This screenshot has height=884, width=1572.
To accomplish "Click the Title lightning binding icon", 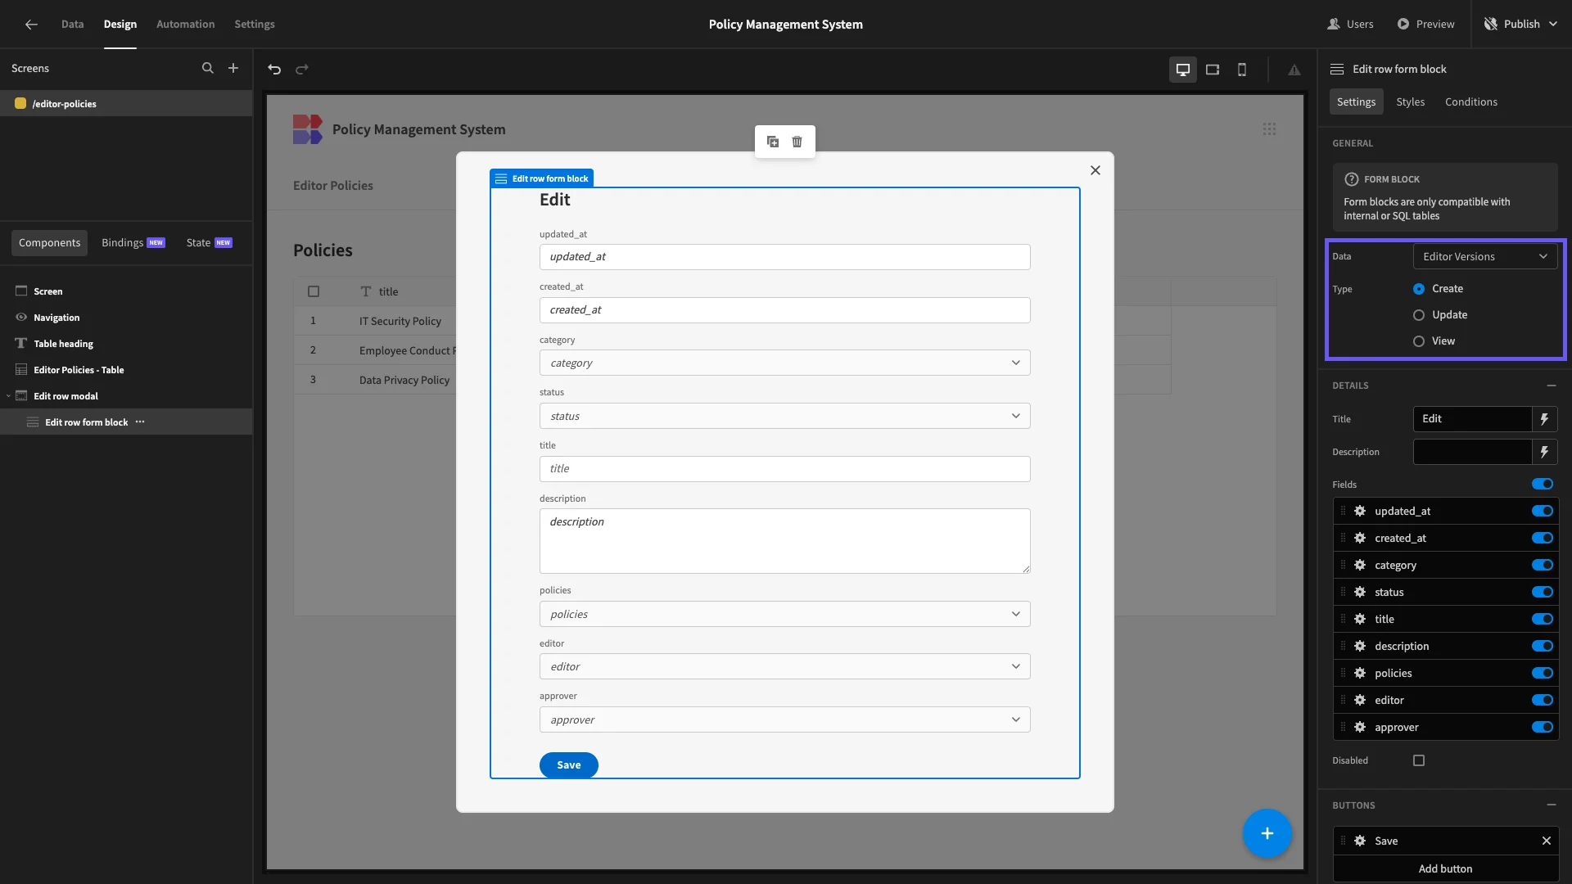I will coord(1544,419).
